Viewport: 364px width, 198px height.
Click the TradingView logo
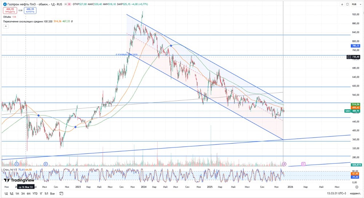[x=19, y=180]
